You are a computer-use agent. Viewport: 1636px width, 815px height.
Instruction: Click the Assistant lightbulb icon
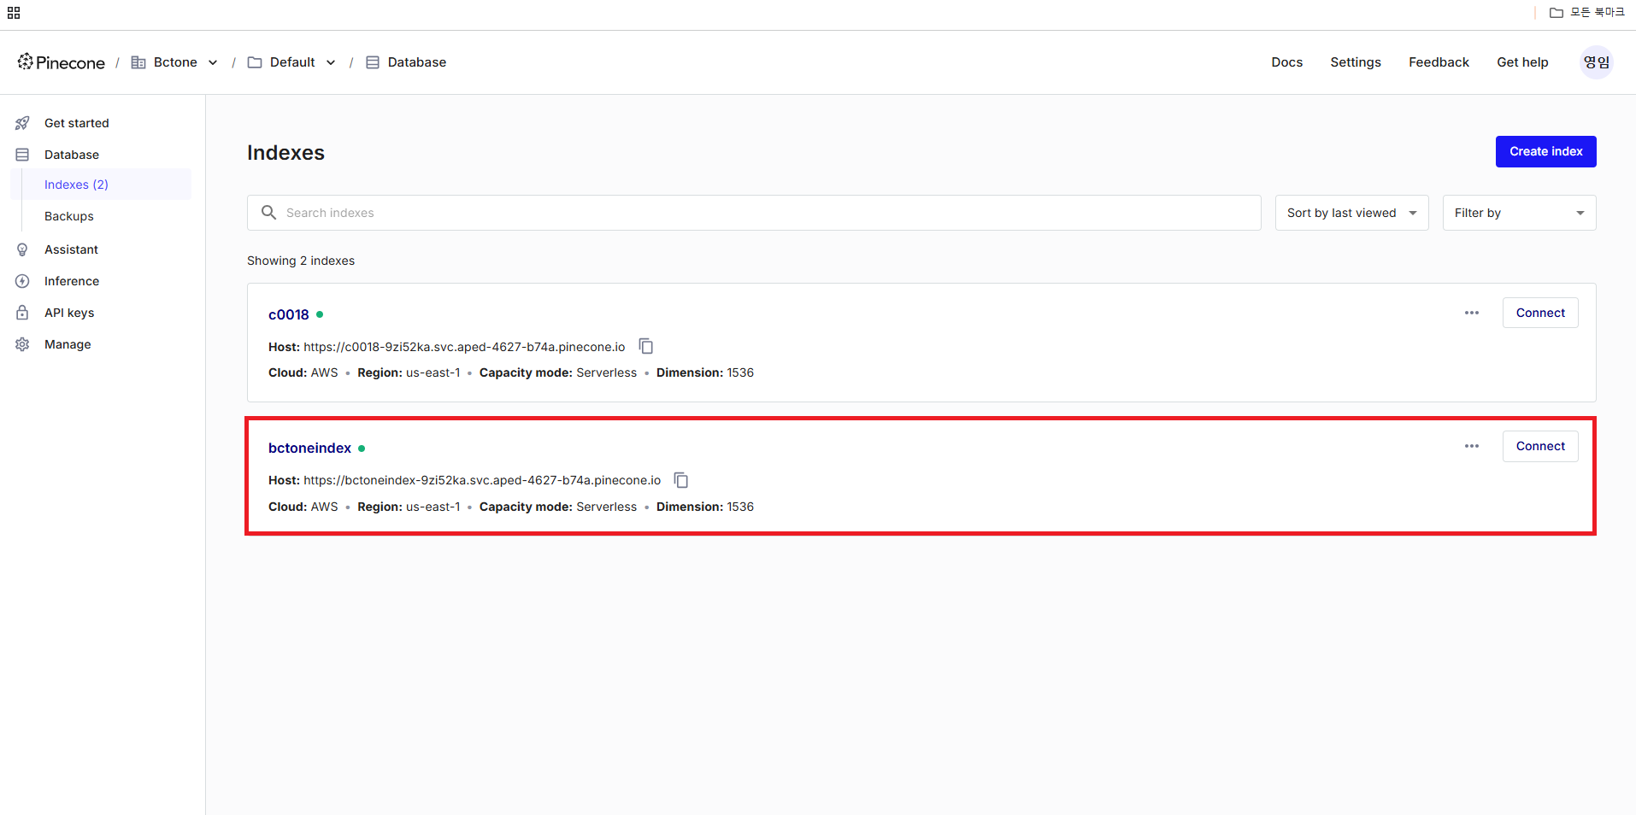[x=22, y=249]
